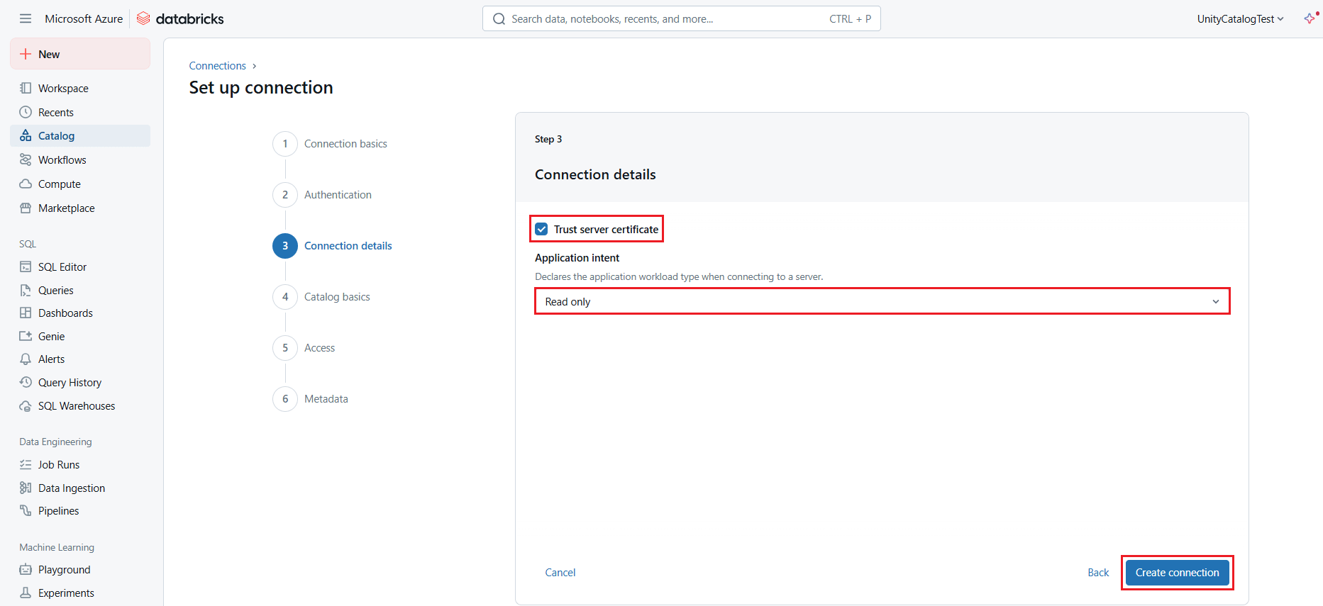The height and width of the screenshot is (606, 1323).
Task: Open Workspace from sidebar icon
Action: point(26,89)
